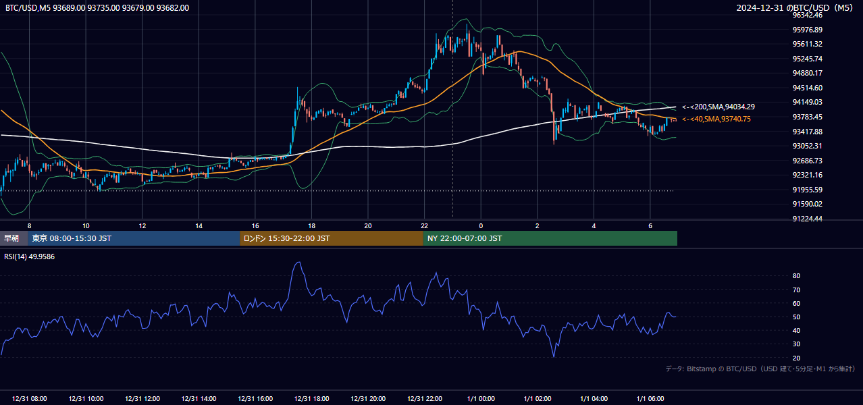This screenshot has height=405, width=863.
Task: Click RSI scale value 30
Action: tap(796, 344)
